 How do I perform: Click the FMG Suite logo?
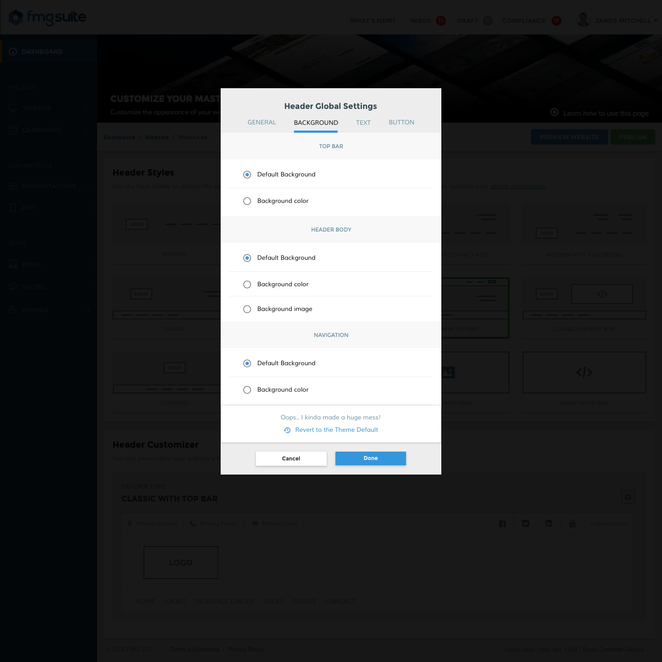[48, 18]
